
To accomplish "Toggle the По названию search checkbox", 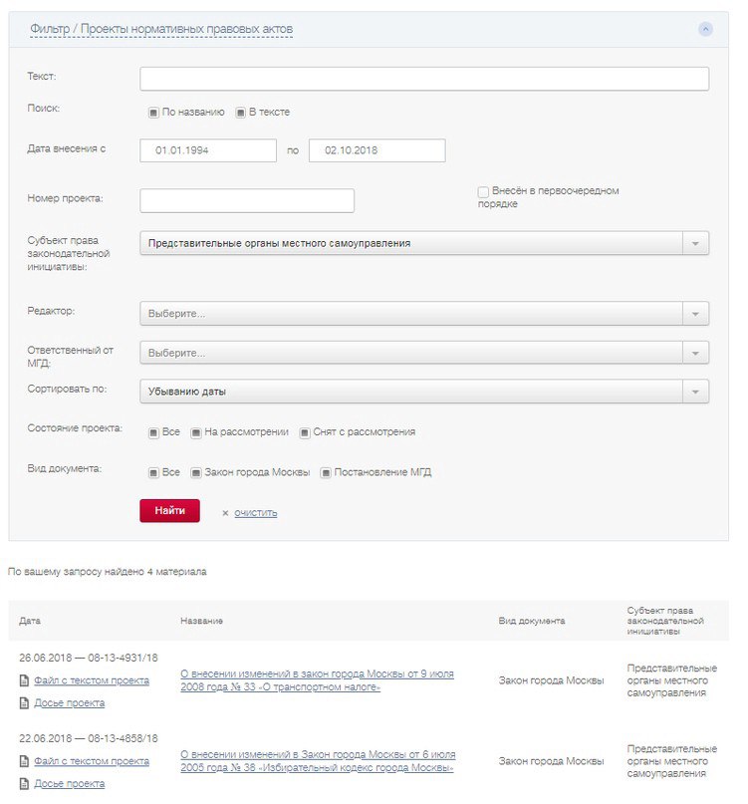I will pos(153,113).
